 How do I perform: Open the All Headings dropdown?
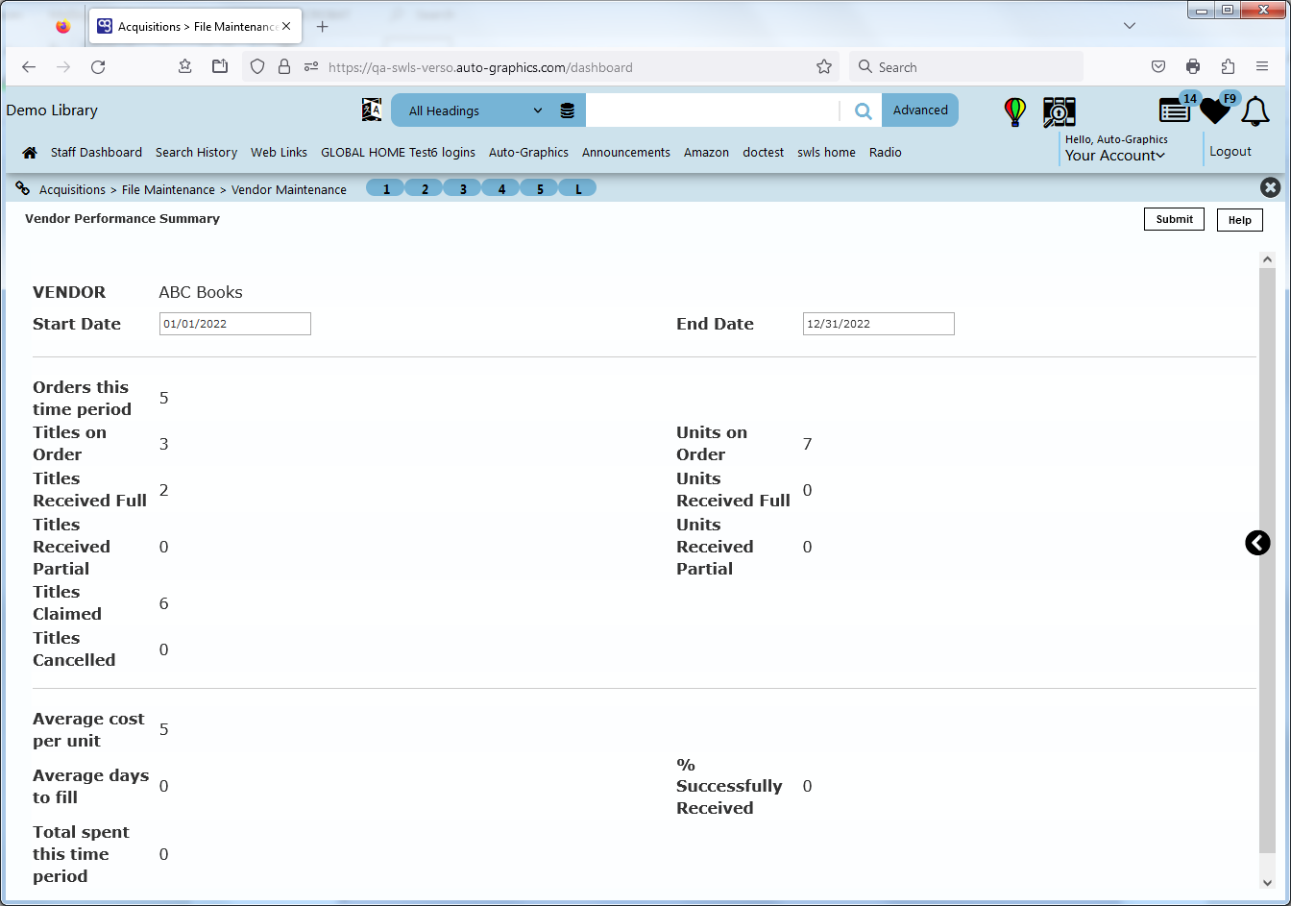pos(475,110)
